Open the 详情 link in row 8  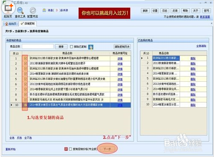coord(120,95)
